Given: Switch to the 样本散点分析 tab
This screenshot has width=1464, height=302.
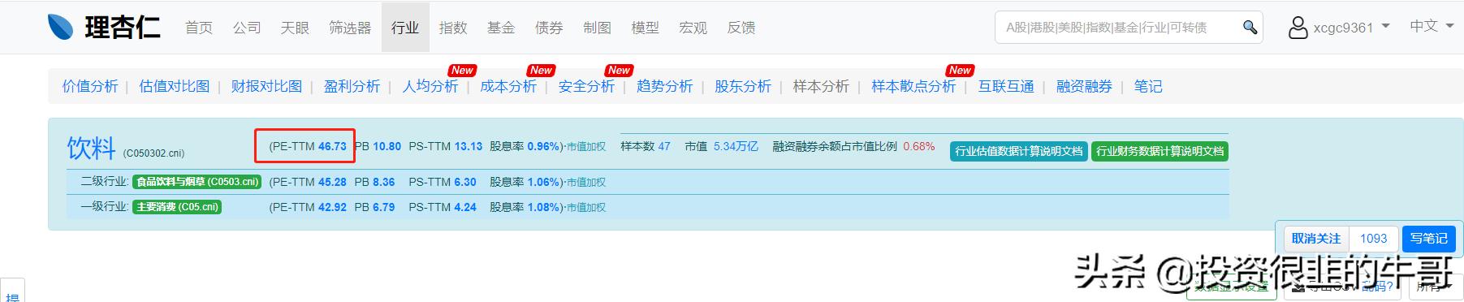Looking at the screenshot, I should pos(913,86).
